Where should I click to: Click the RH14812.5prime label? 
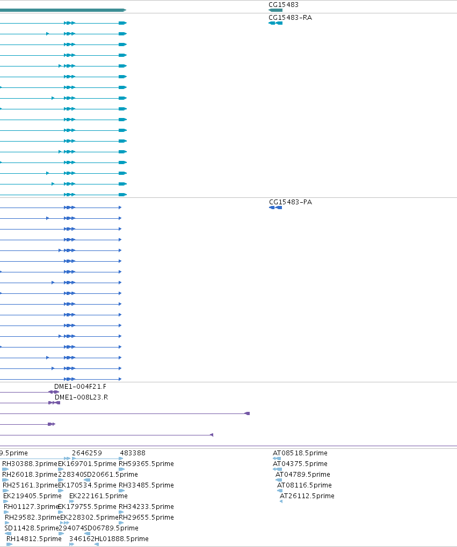tap(34, 539)
